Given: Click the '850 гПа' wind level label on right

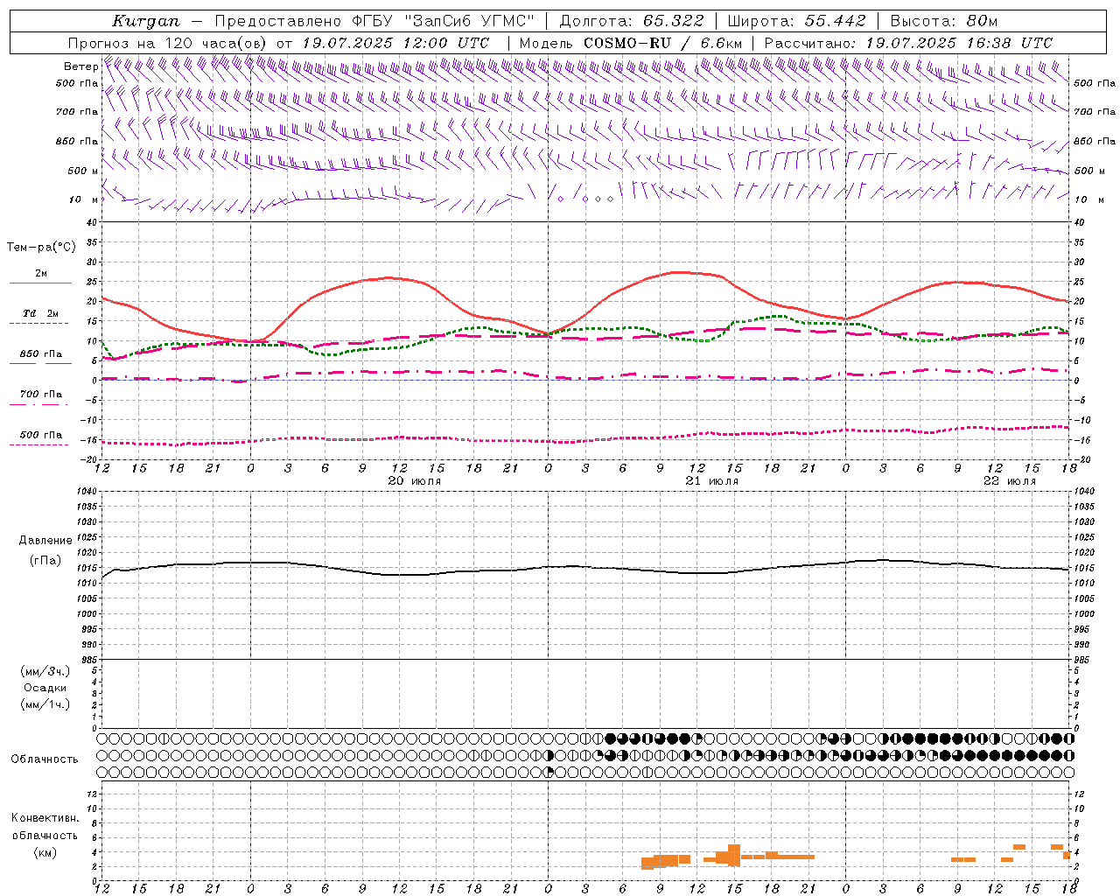Looking at the screenshot, I should click(1095, 142).
